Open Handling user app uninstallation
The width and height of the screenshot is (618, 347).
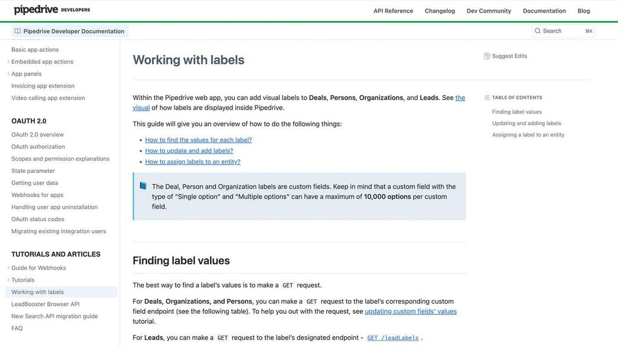coord(54,207)
